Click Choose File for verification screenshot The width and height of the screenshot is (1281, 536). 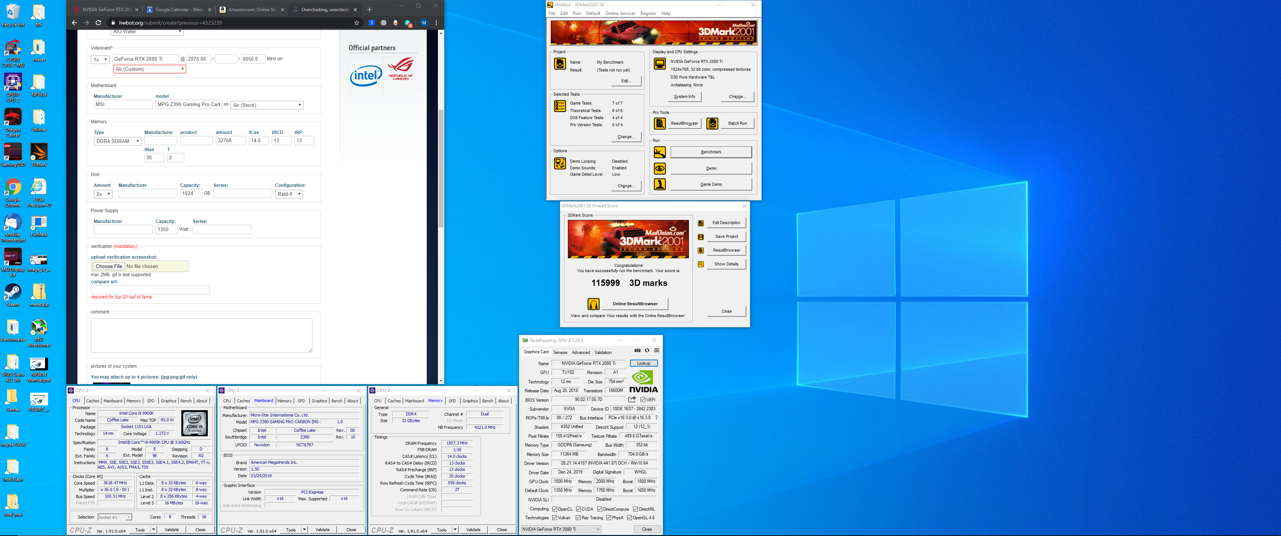click(108, 267)
